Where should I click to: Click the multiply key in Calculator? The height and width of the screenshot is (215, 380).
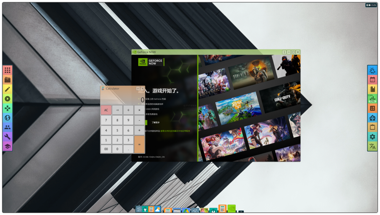coord(139,110)
